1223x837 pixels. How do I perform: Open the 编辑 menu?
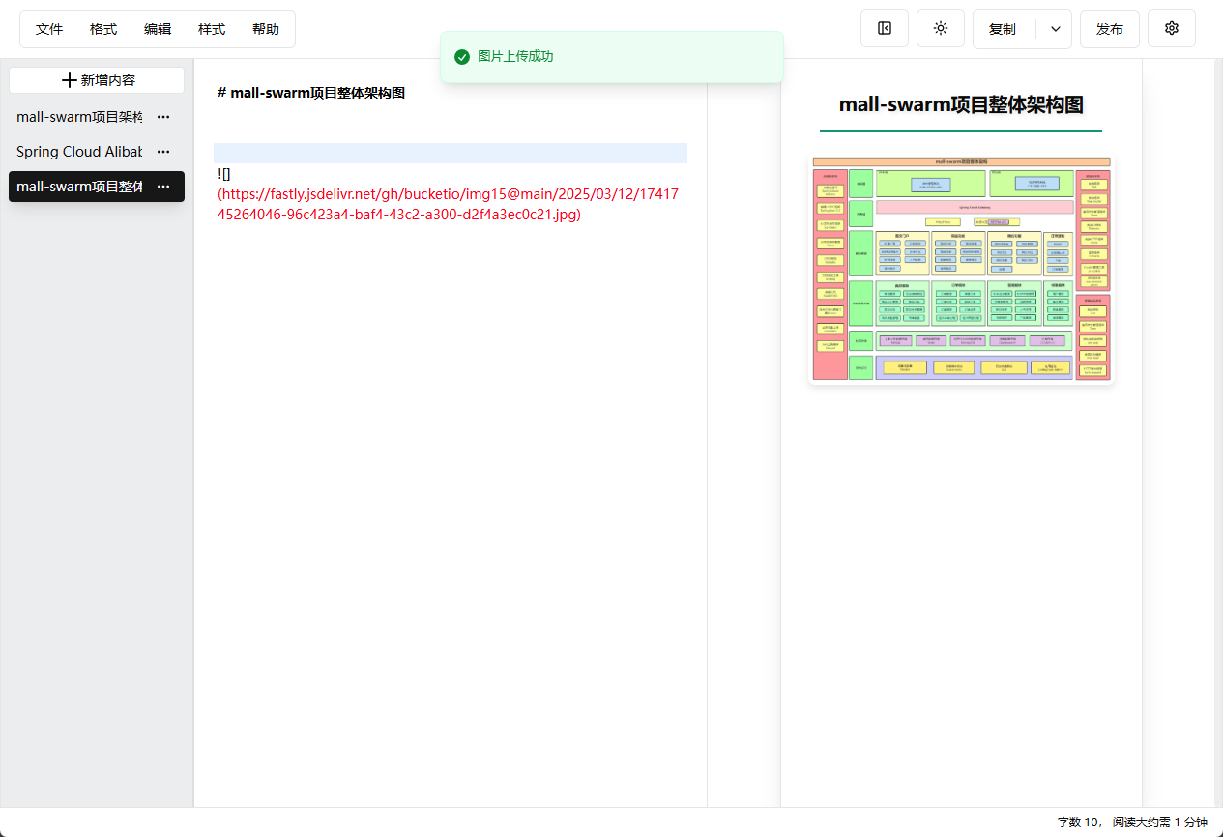tap(158, 29)
